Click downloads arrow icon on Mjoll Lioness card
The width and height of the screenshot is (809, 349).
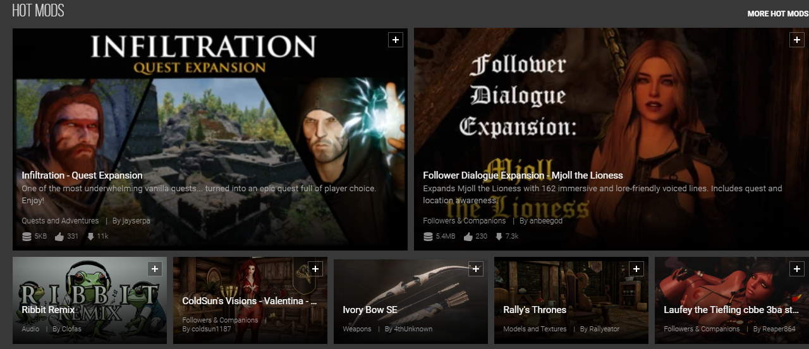[499, 237]
